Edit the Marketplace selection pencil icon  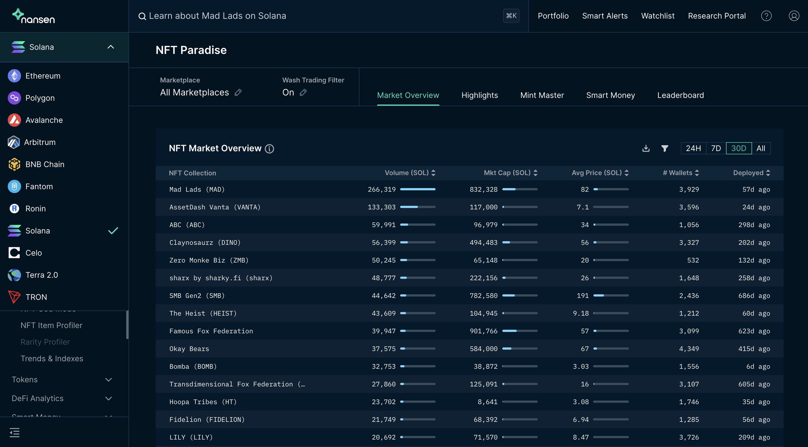click(x=238, y=92)
